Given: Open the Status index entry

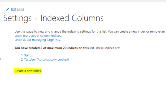Looking at the screenshot, I should pyautogui.click(x=28, y=55).
